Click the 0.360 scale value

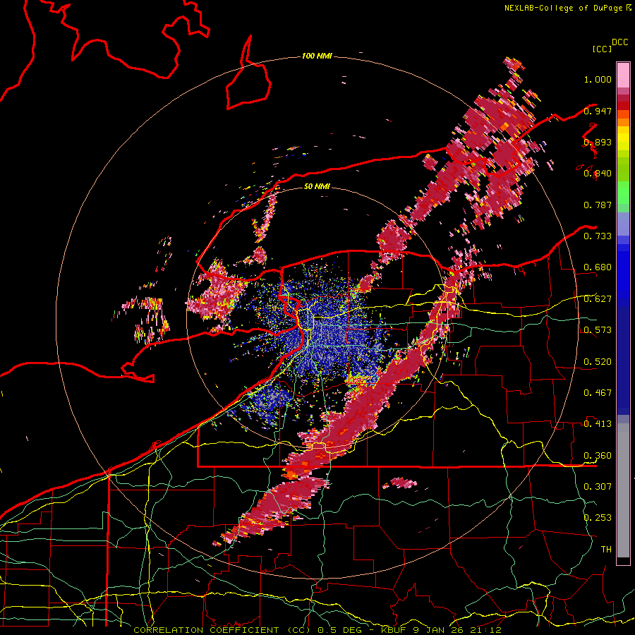pos(598,456)
